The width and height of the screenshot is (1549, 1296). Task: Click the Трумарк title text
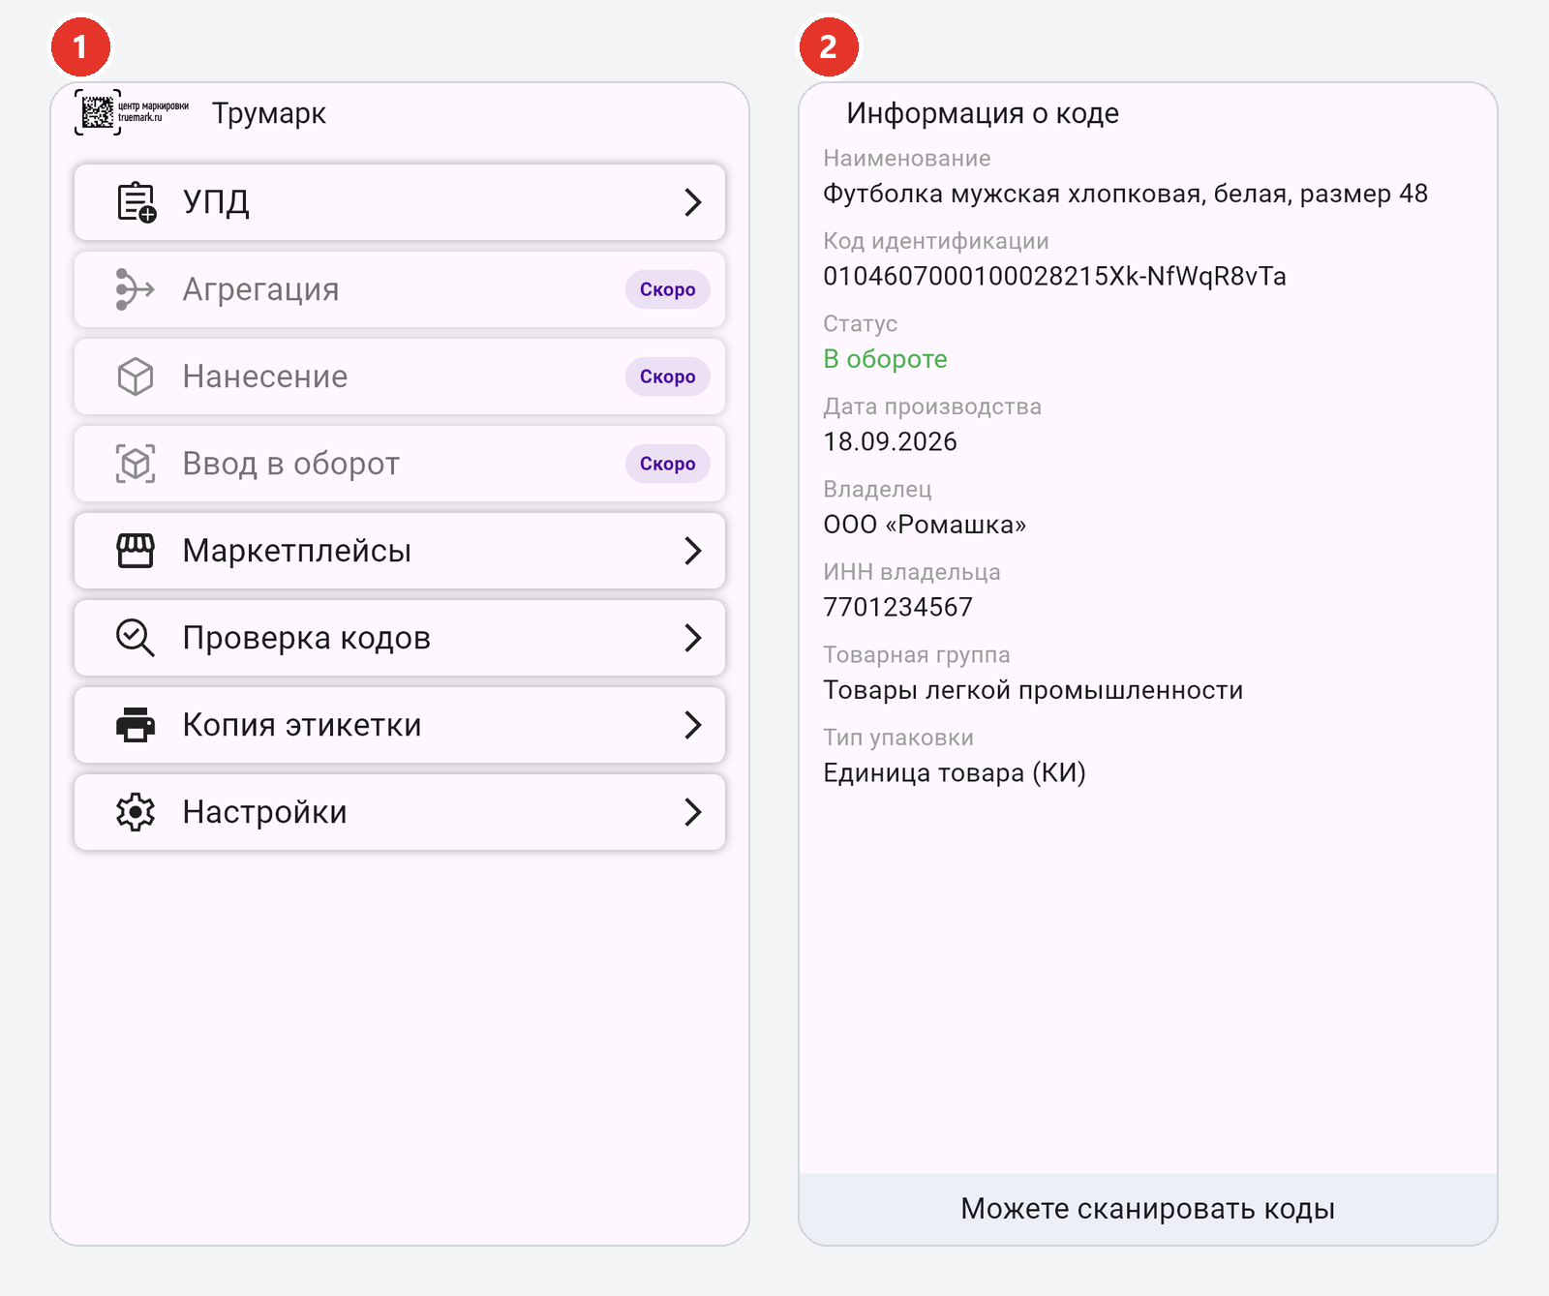point(269,113)
